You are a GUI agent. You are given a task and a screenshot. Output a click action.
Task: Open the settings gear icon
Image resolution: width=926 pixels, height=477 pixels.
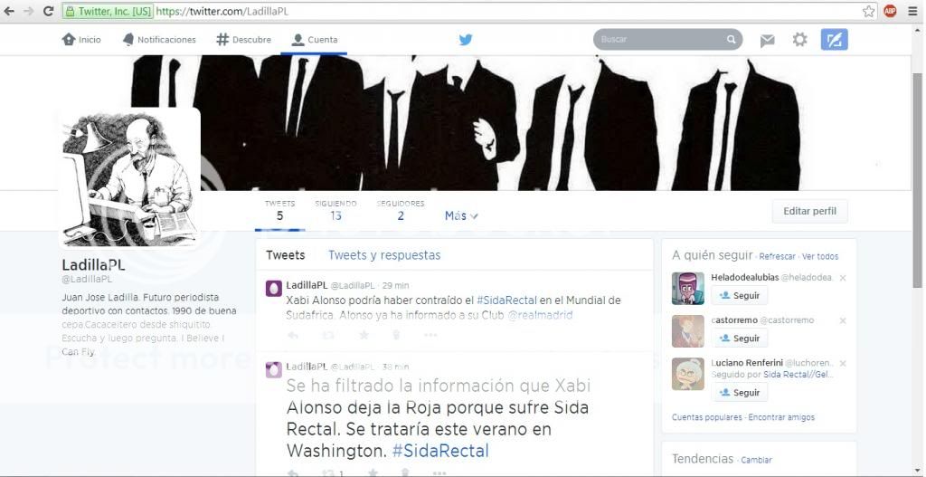coord(799,40)
